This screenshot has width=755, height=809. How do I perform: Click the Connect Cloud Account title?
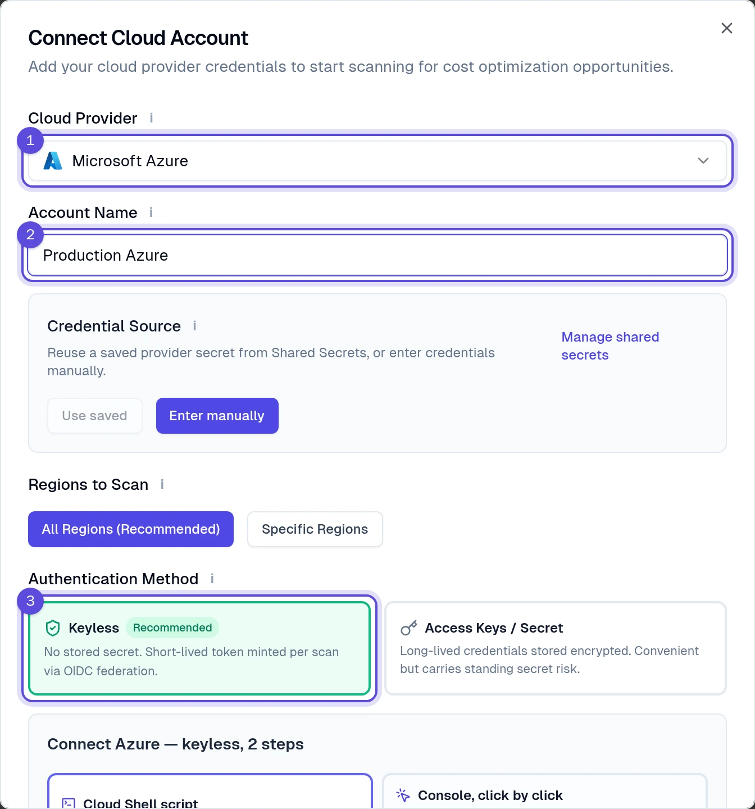coord(138,38)
